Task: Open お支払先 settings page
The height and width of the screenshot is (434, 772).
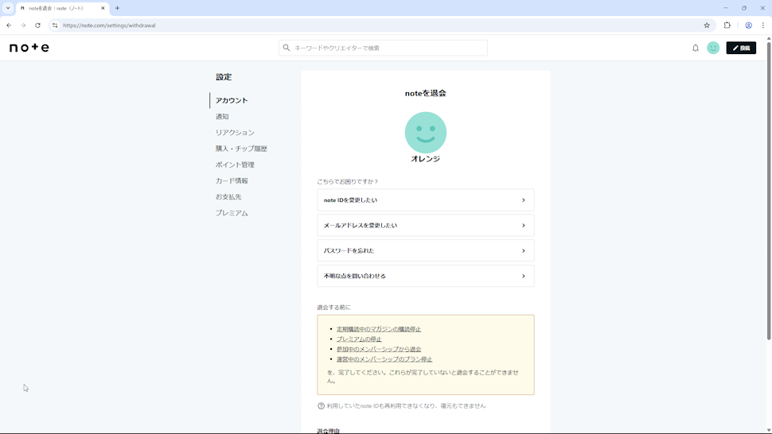Action: click(228, 196)
